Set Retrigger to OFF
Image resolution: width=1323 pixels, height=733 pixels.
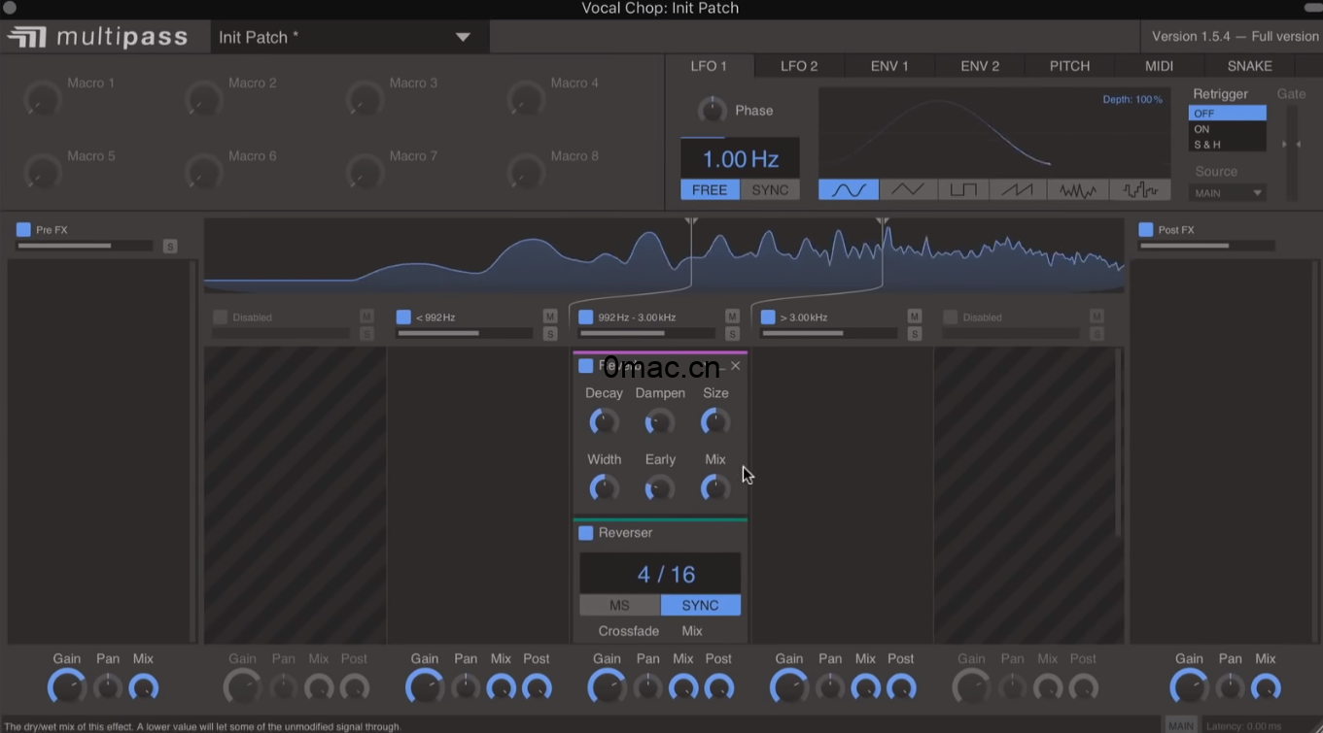pyautogui.click(x=1227, y=114)
